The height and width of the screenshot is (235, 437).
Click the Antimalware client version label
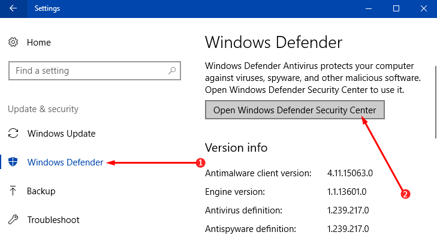pos(258,173)
